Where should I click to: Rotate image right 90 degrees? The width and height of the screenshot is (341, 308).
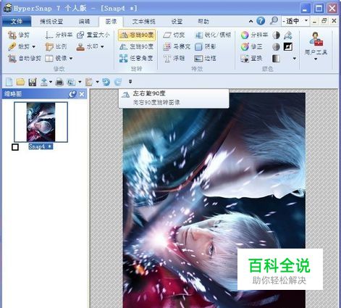(137, 35)
